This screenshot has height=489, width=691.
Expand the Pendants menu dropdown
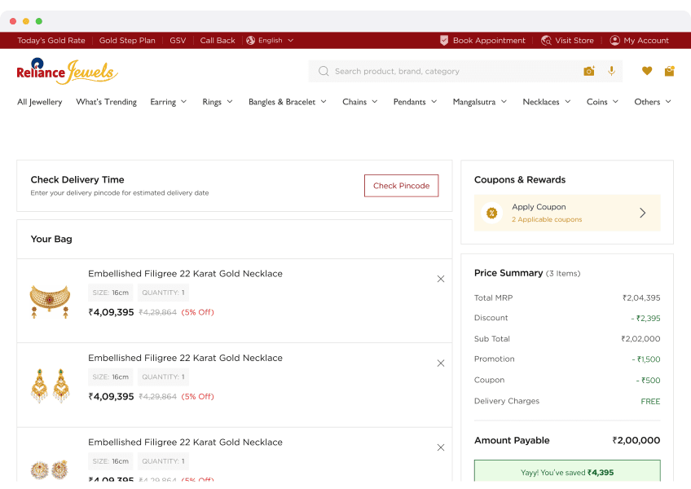tap(434, 102)
